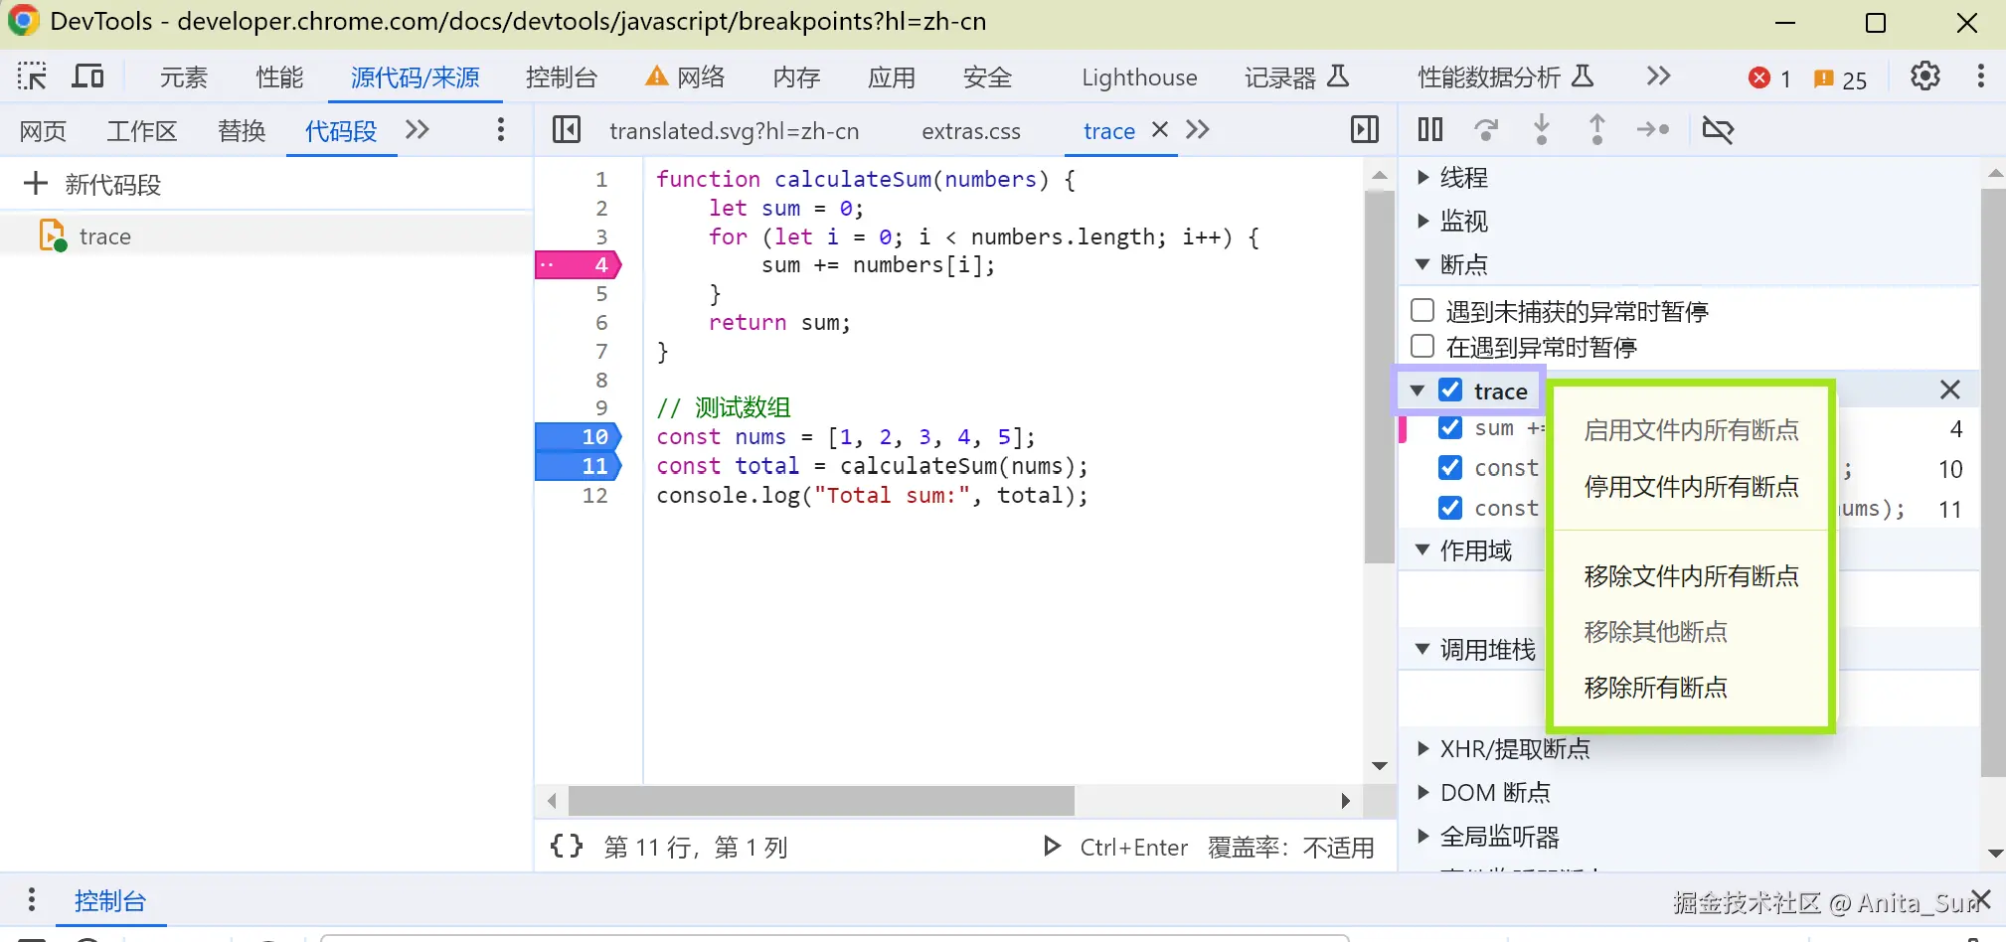Viewport: 2006px width, 942px height.
Task: Choose 启用文件内所有断点 in context menu
Action: (x=1691, y=430)
